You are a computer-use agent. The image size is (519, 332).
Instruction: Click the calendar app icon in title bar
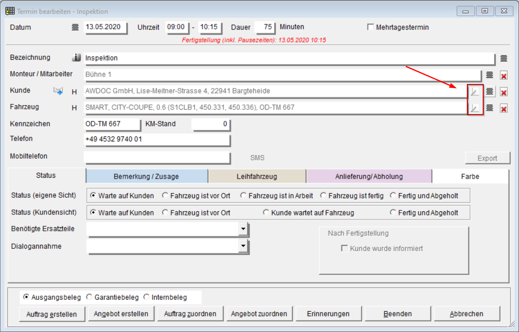pos(10,11)
